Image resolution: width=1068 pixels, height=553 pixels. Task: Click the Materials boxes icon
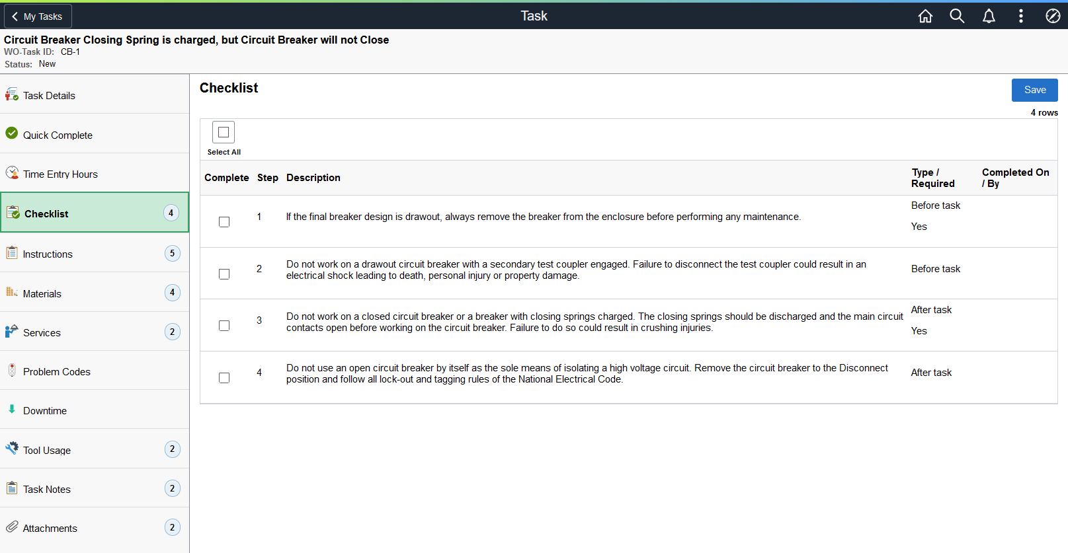click(x=12, y=292)
